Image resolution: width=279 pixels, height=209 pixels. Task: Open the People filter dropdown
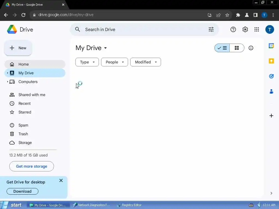(x=114, y=62)
